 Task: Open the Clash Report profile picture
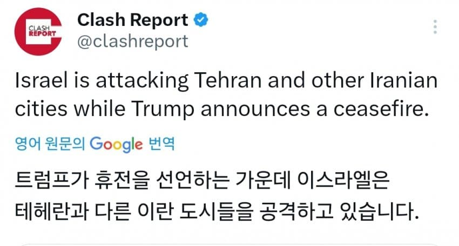[x=38, y=32]
